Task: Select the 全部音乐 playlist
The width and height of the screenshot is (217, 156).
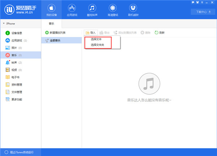Action: click(x=61, y=40)
